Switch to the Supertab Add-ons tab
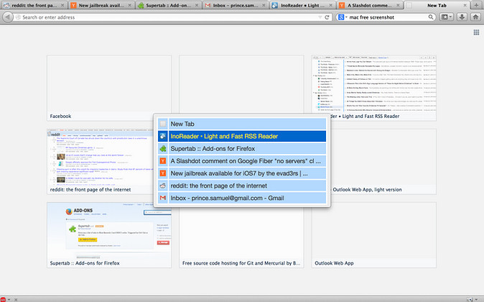The width and height of the screenshot is (484, 302). [x=169, y=5]
